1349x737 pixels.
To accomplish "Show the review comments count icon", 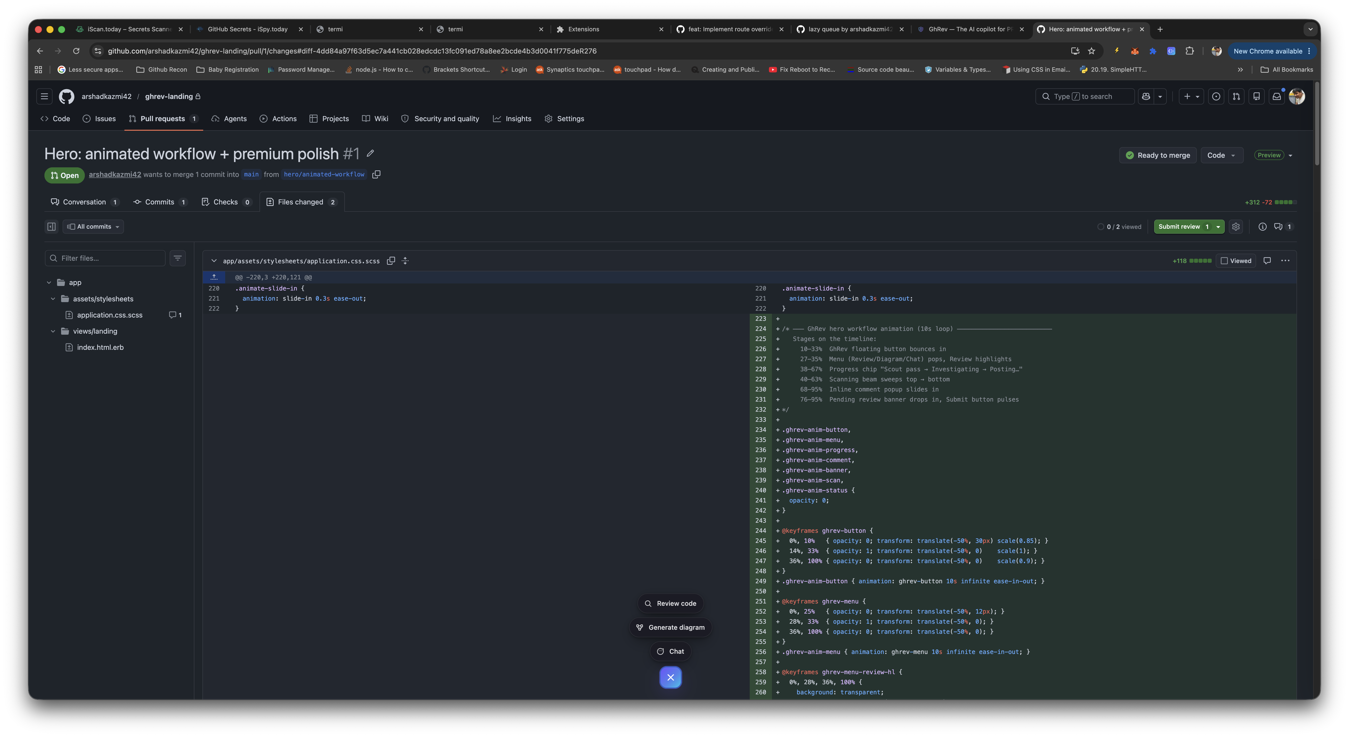I will point(1283,227).
